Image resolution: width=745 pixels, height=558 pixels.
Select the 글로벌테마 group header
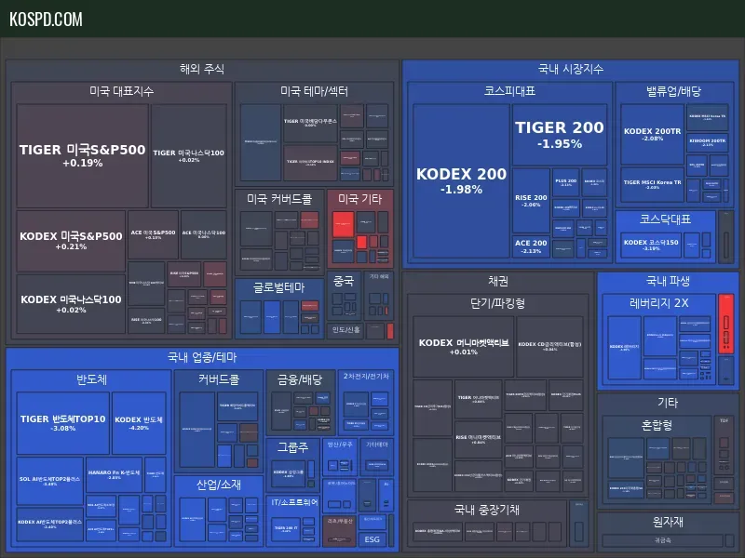pos(278,287)
